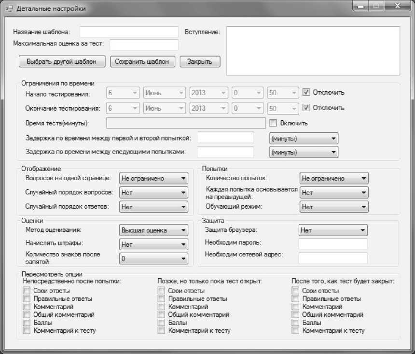This screenshot has width=415, height=354.
Task: Click the Максимальная оценка за тест field
Action: tap(144, 45)
